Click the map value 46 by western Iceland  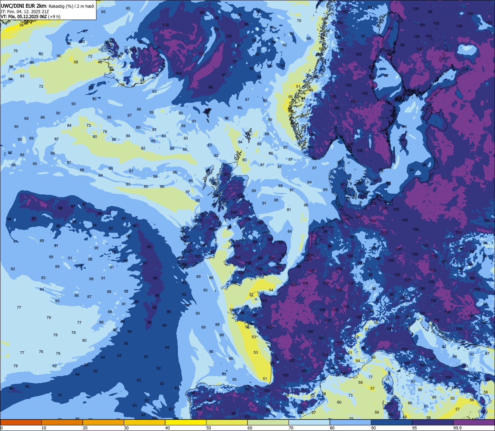(x=100, y=62)
